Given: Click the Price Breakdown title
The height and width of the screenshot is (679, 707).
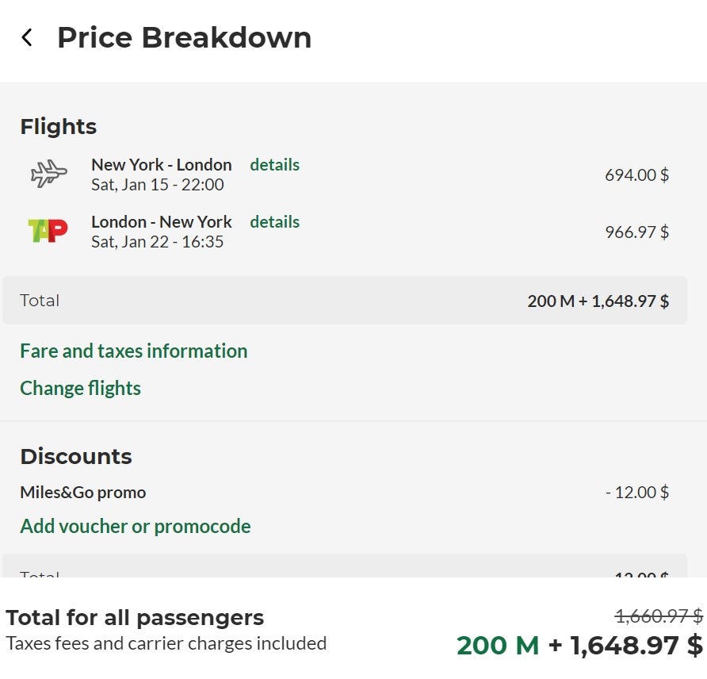Looking at the screenshot, I should pyautogui.click(x=185, y=37).
